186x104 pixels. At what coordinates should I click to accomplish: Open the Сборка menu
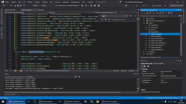[37, 2]
